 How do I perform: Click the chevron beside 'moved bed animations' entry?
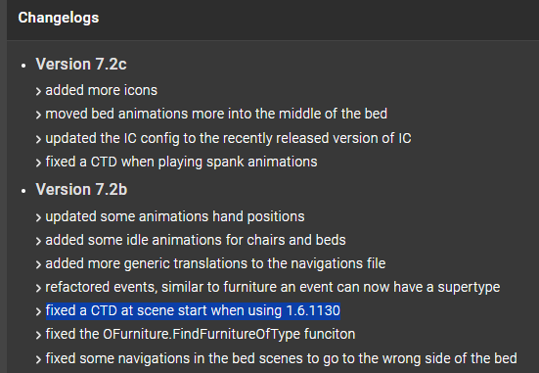[x=38, y=115]
